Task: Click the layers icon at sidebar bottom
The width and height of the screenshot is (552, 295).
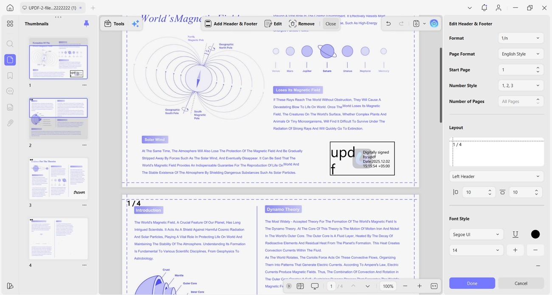Action: click(x=10, y=286)
